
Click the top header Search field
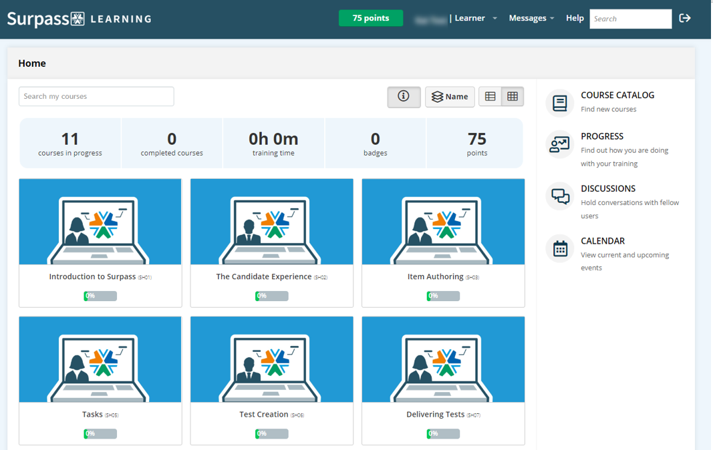(x=631, y=19)
